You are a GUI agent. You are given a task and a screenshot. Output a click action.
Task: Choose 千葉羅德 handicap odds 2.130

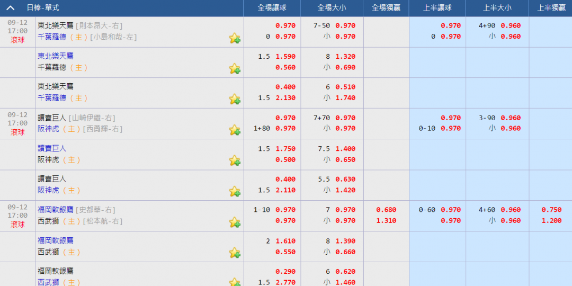pyautogui.click(x=285, y=98)
